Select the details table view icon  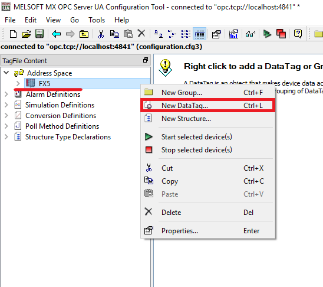click(199, 34)
